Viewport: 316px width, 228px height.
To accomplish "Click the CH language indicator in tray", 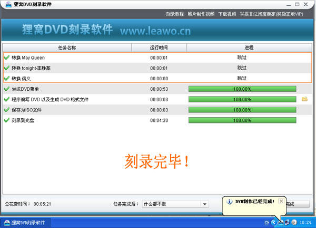I will coord(267,223).
